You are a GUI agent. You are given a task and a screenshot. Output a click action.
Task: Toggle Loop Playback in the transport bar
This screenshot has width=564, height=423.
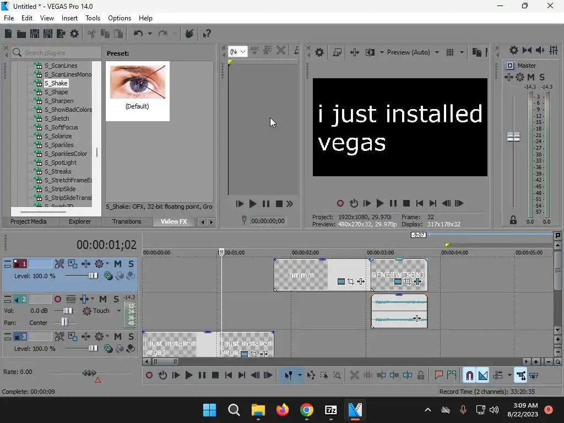(x=162, y=376)
